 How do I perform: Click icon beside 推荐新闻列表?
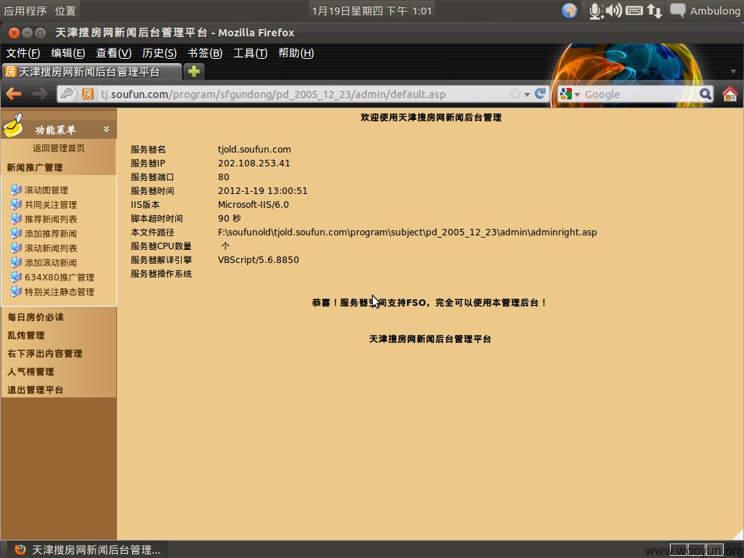click(16, 219)
